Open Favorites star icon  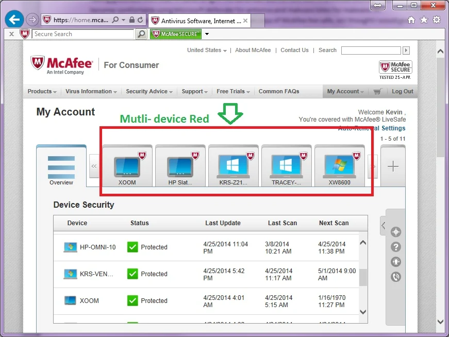(x=424, y=20)
